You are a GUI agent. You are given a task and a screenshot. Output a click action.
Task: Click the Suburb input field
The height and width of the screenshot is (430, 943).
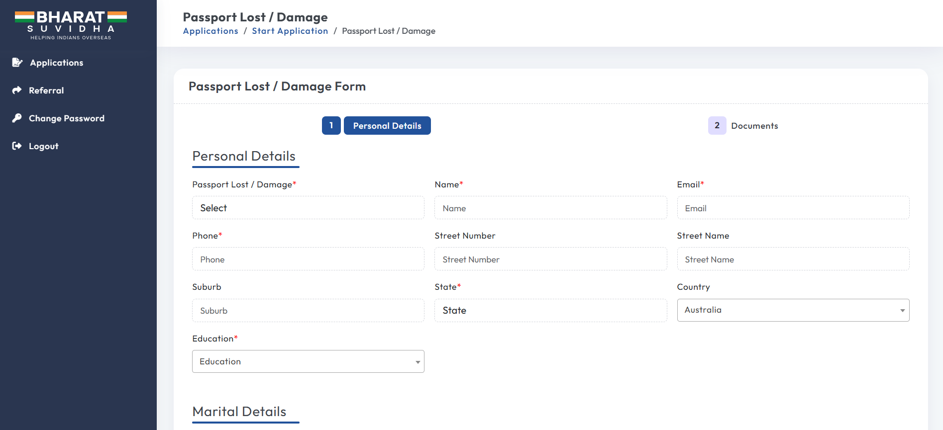tap(308, 311)
